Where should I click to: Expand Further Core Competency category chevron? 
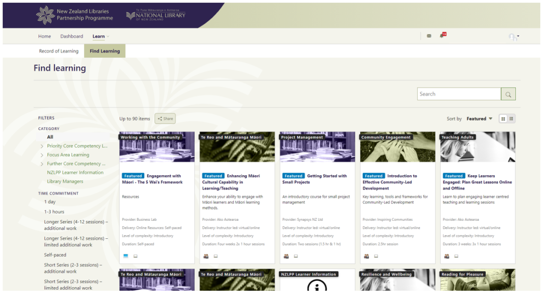pyautogui.click(x=42, y=163)
